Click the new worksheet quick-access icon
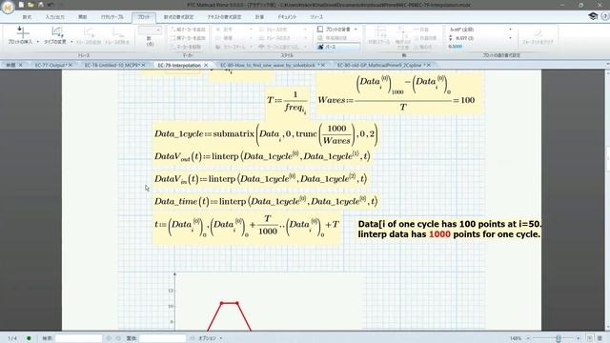610x343 pixels. tap(21, 5)
